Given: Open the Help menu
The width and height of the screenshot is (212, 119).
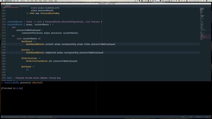Looking at the screenshot, I should pos(56,1).
